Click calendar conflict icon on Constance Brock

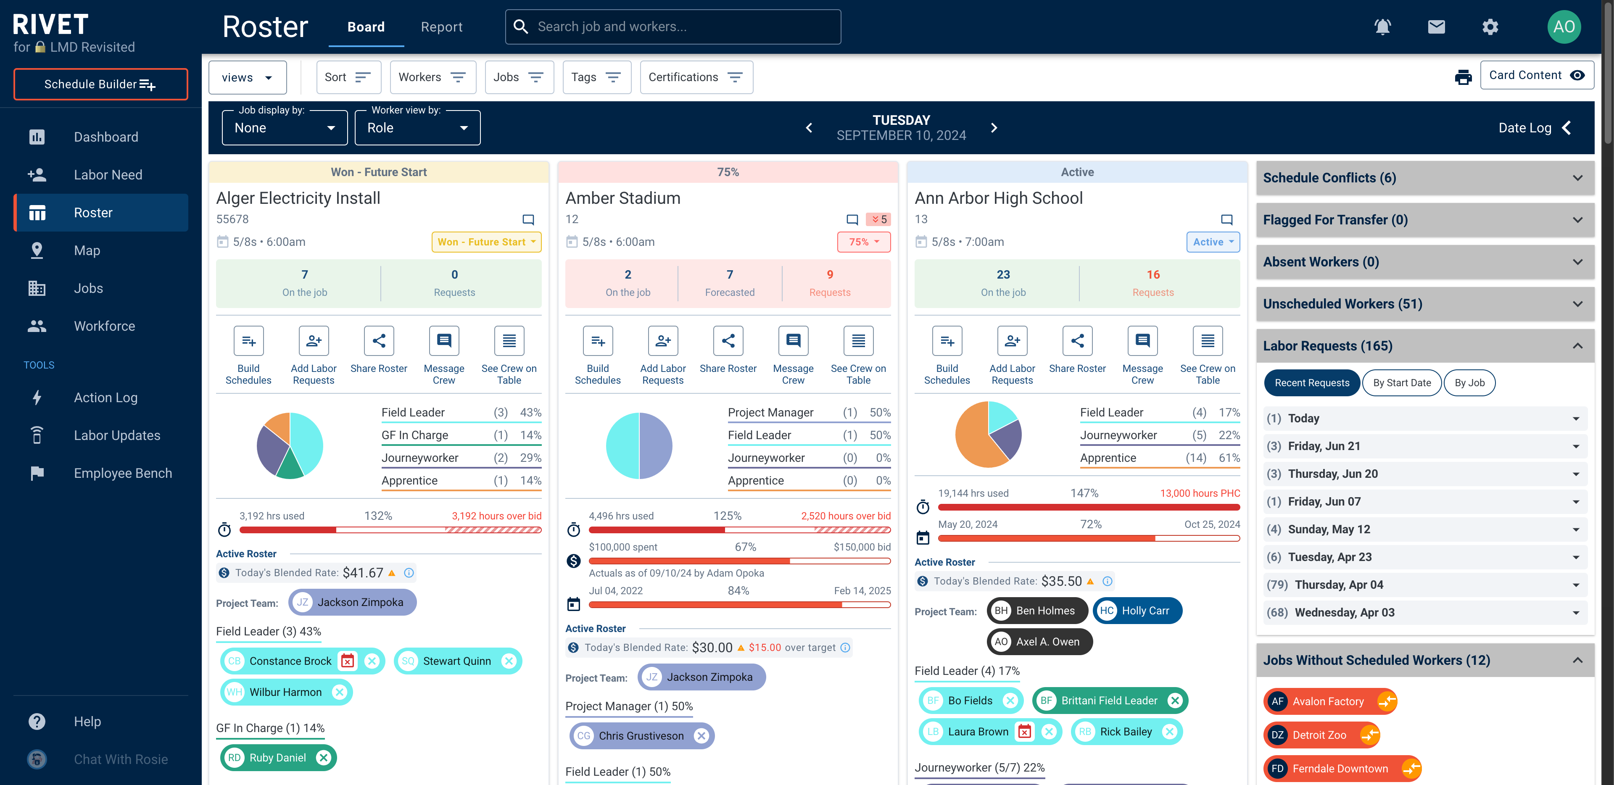(348, 661)
